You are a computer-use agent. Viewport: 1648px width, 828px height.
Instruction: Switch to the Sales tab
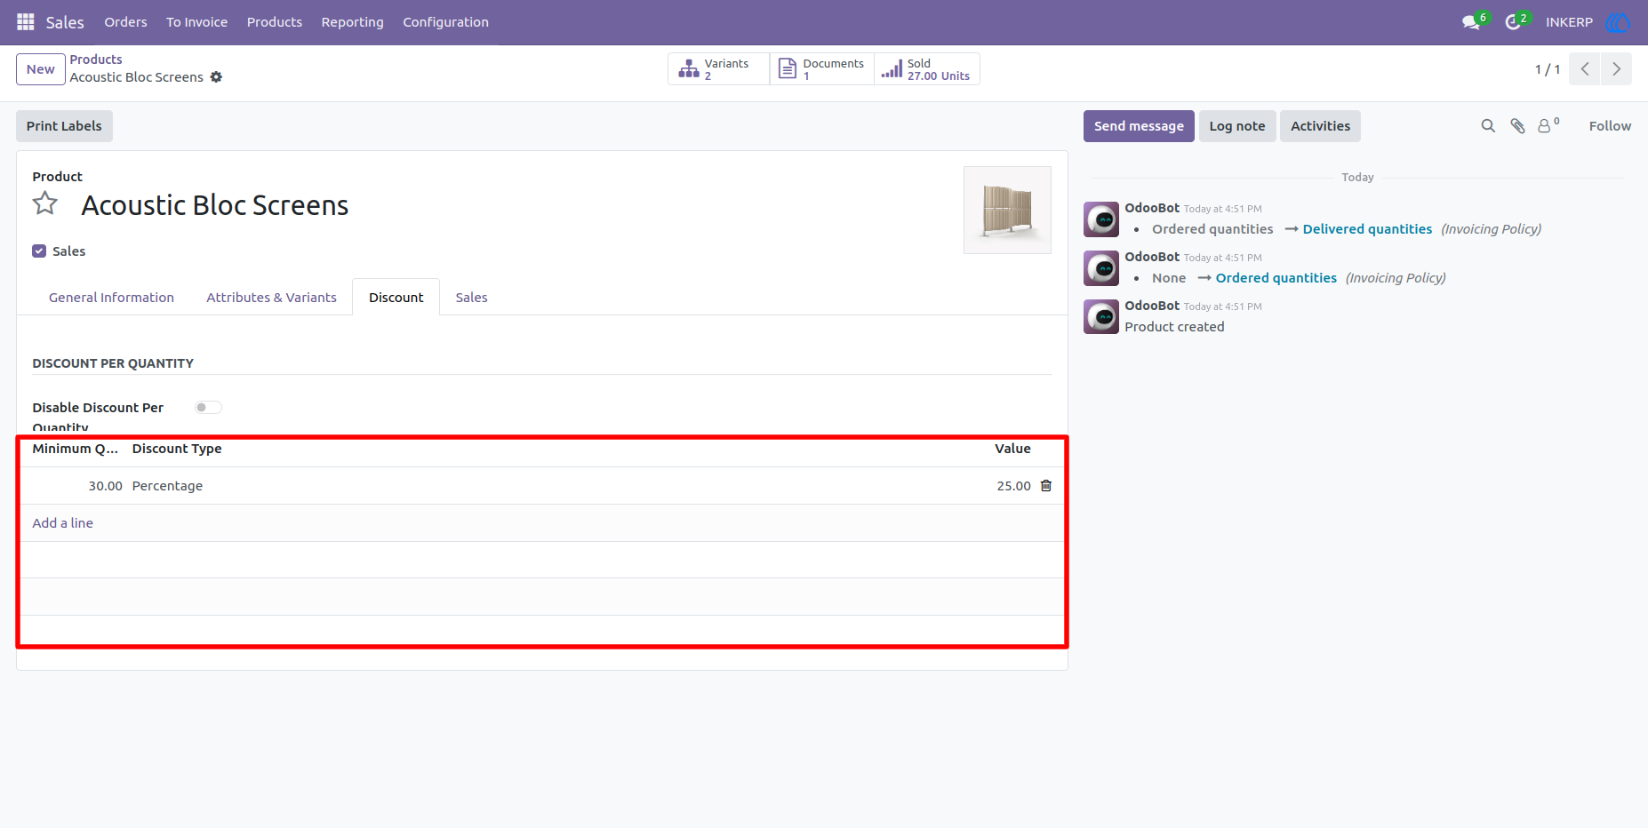tap(471, 298)
